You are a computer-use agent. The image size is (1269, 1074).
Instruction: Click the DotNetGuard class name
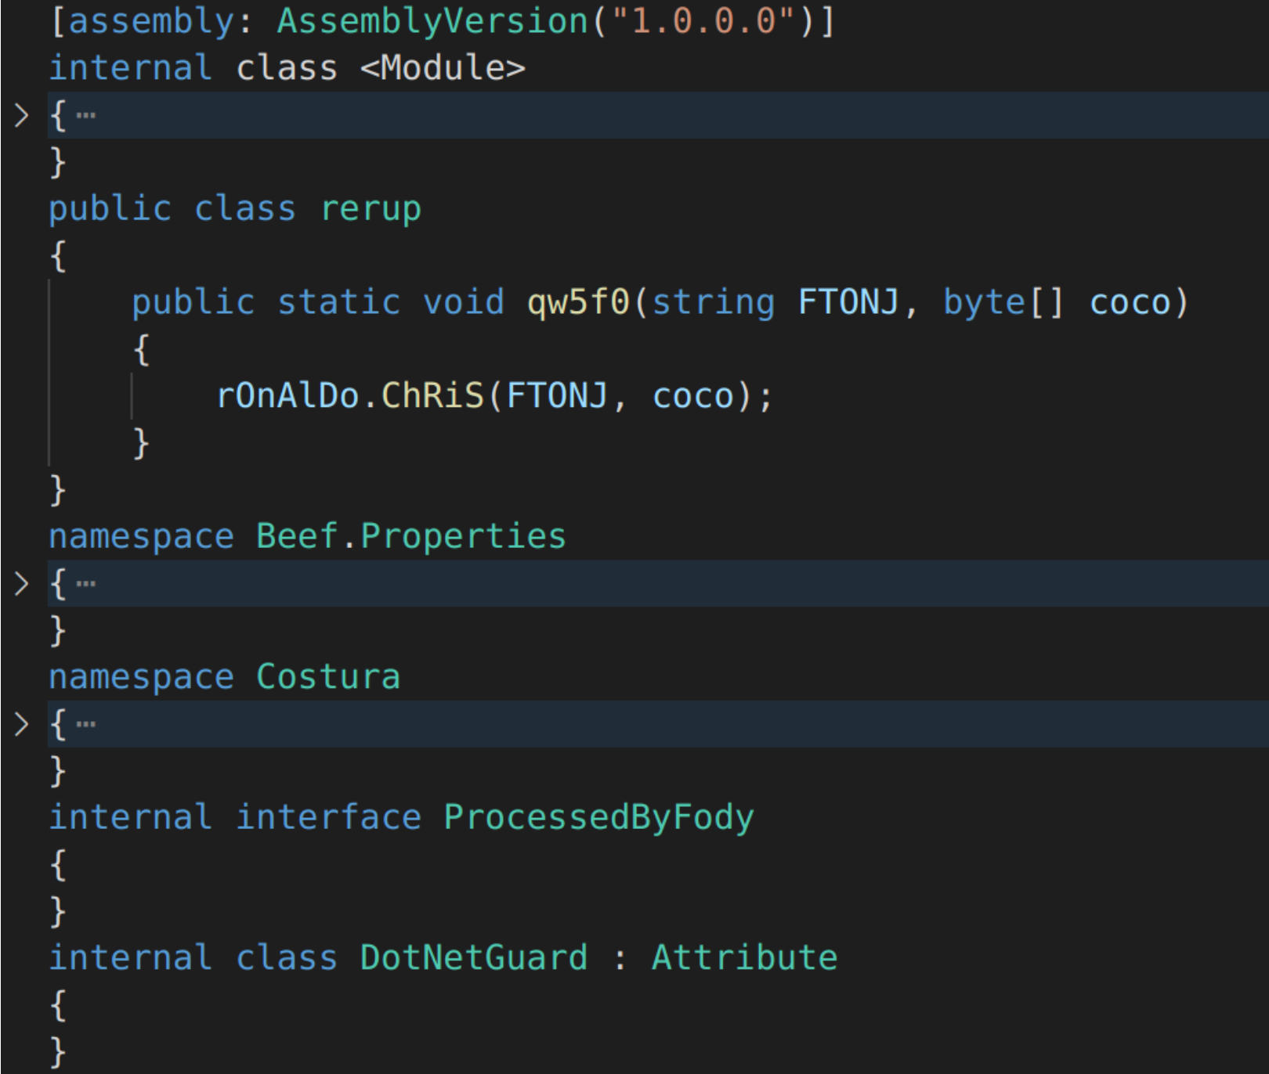point(474,958)
